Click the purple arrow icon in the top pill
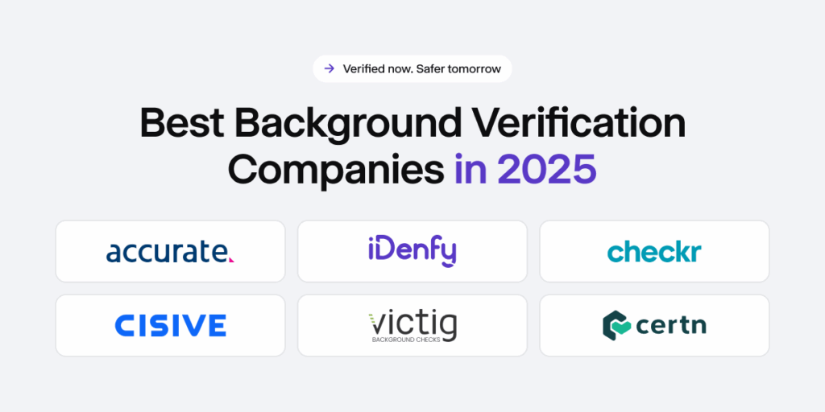Image resolution: width=825 pixels, height=412 pixels. point(329,68)
